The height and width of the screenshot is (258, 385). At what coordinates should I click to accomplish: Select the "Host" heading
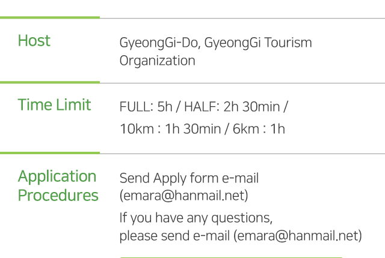click(x=34, y=41)
